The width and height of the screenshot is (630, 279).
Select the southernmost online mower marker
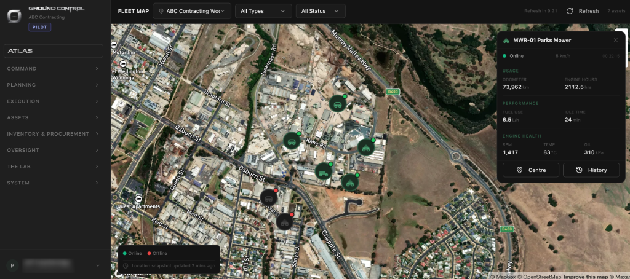350,183
